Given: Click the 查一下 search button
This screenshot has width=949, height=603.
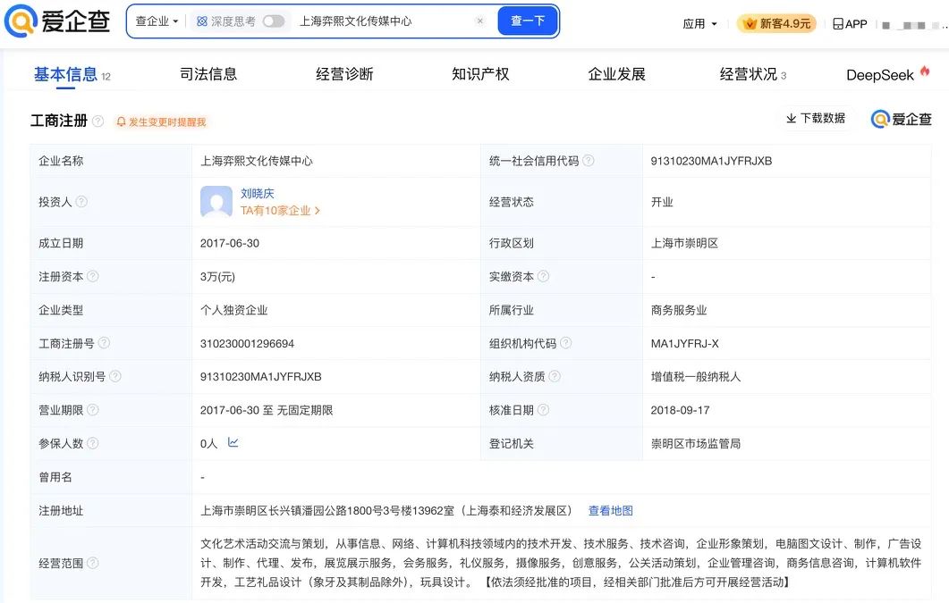Looking at the screenshot, I should [x=528, y=20].
